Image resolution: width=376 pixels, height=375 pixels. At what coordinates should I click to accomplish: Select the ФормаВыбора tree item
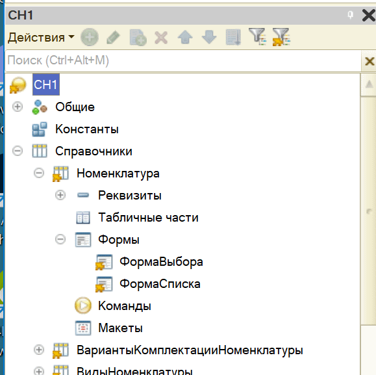tap(161, 261)
